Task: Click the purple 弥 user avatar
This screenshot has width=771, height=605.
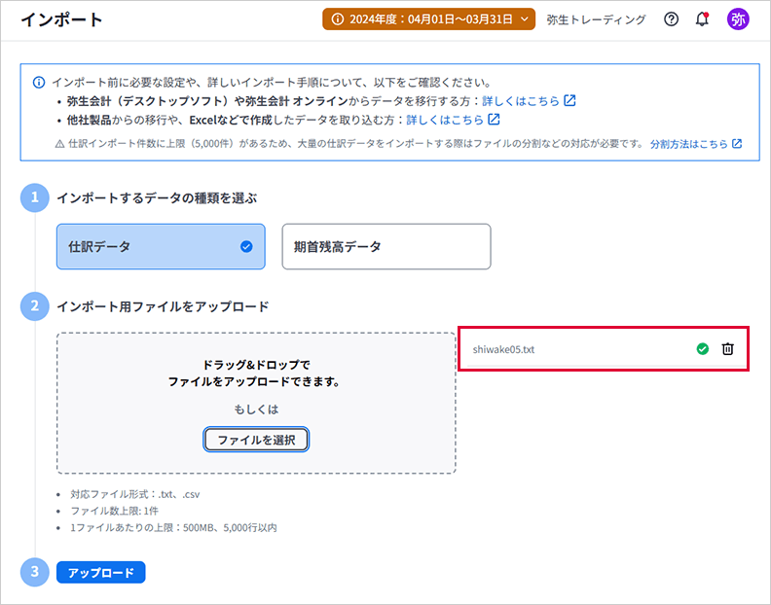Action: 738,19
